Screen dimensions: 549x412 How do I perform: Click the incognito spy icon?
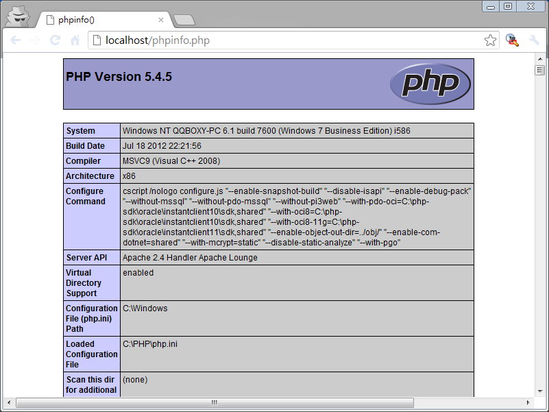(19, 16)
